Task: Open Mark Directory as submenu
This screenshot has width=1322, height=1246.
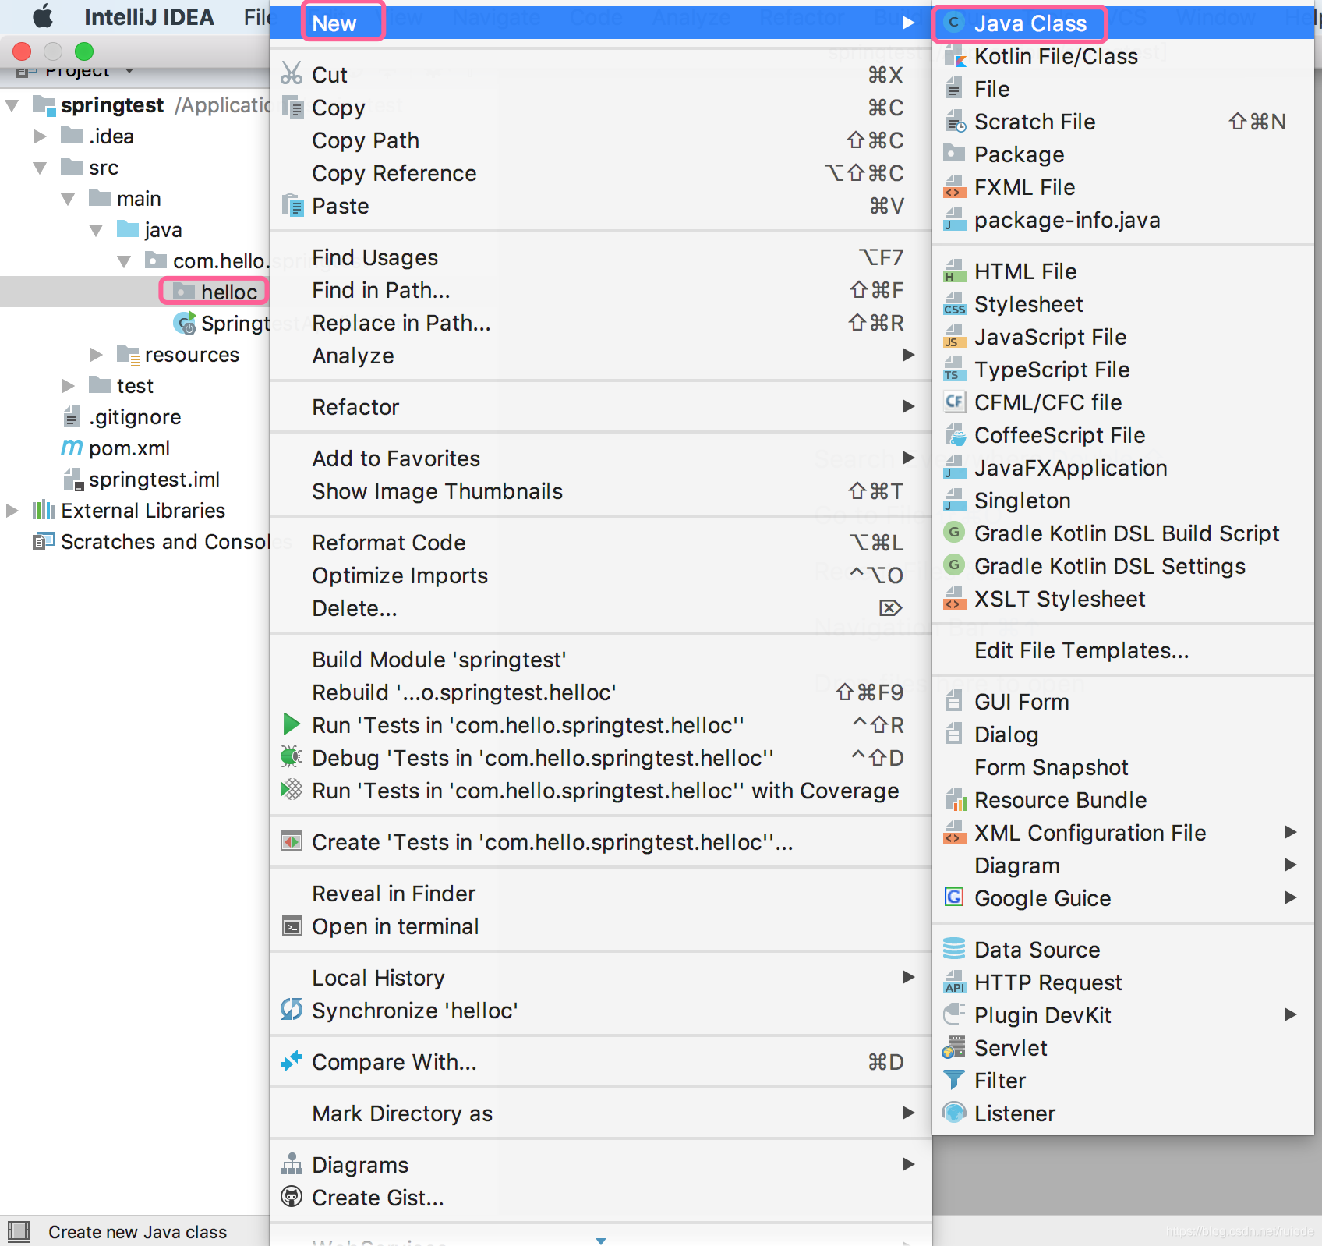Action: pos(601,1113)
